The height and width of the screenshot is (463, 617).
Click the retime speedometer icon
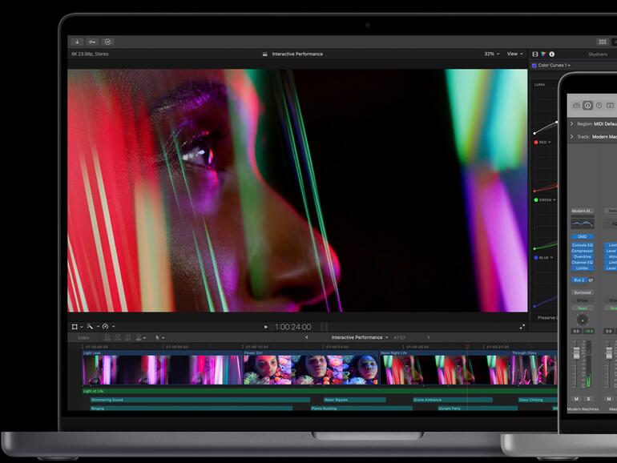click(106, 327)
